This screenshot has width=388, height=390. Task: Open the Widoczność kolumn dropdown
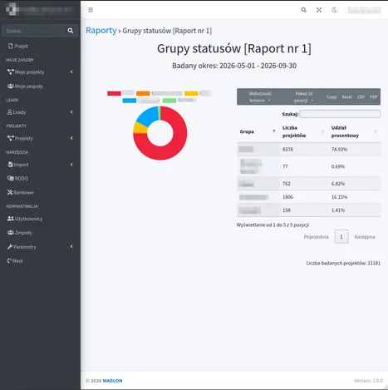click(260, 96)
